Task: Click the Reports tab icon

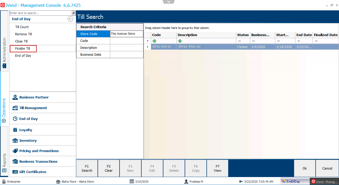Action: coord(4,170)
